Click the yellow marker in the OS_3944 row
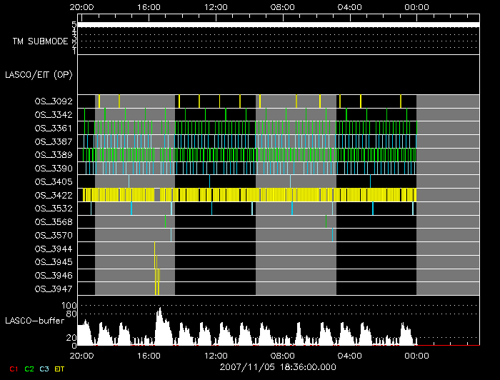 point(154,249)
